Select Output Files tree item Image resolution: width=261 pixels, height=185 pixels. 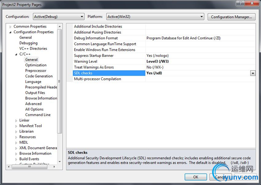(x=35, y=92)
